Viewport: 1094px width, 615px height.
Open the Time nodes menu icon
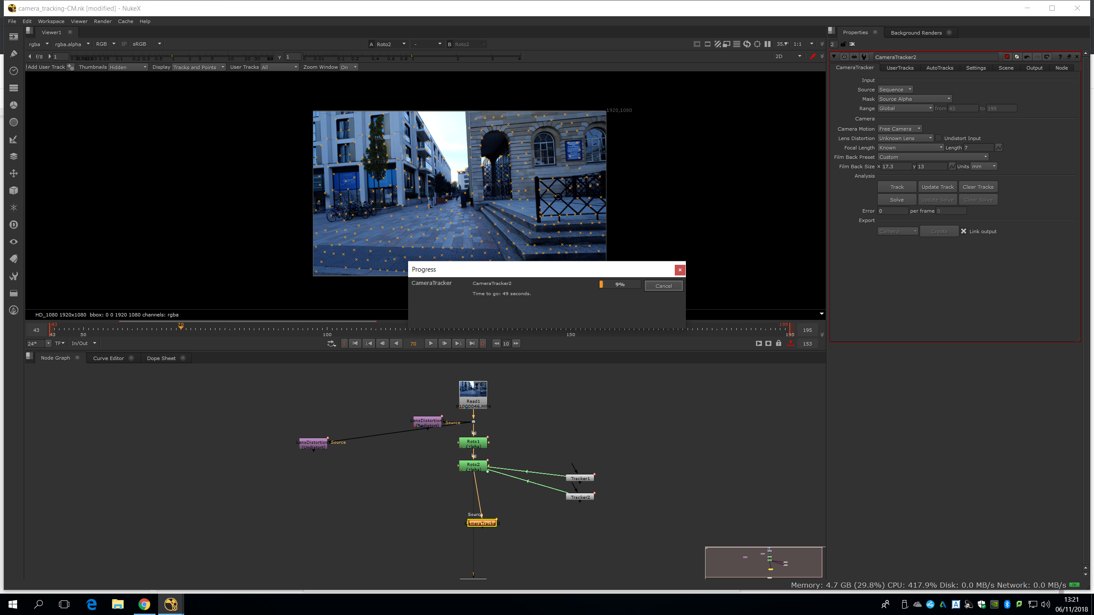14,71
